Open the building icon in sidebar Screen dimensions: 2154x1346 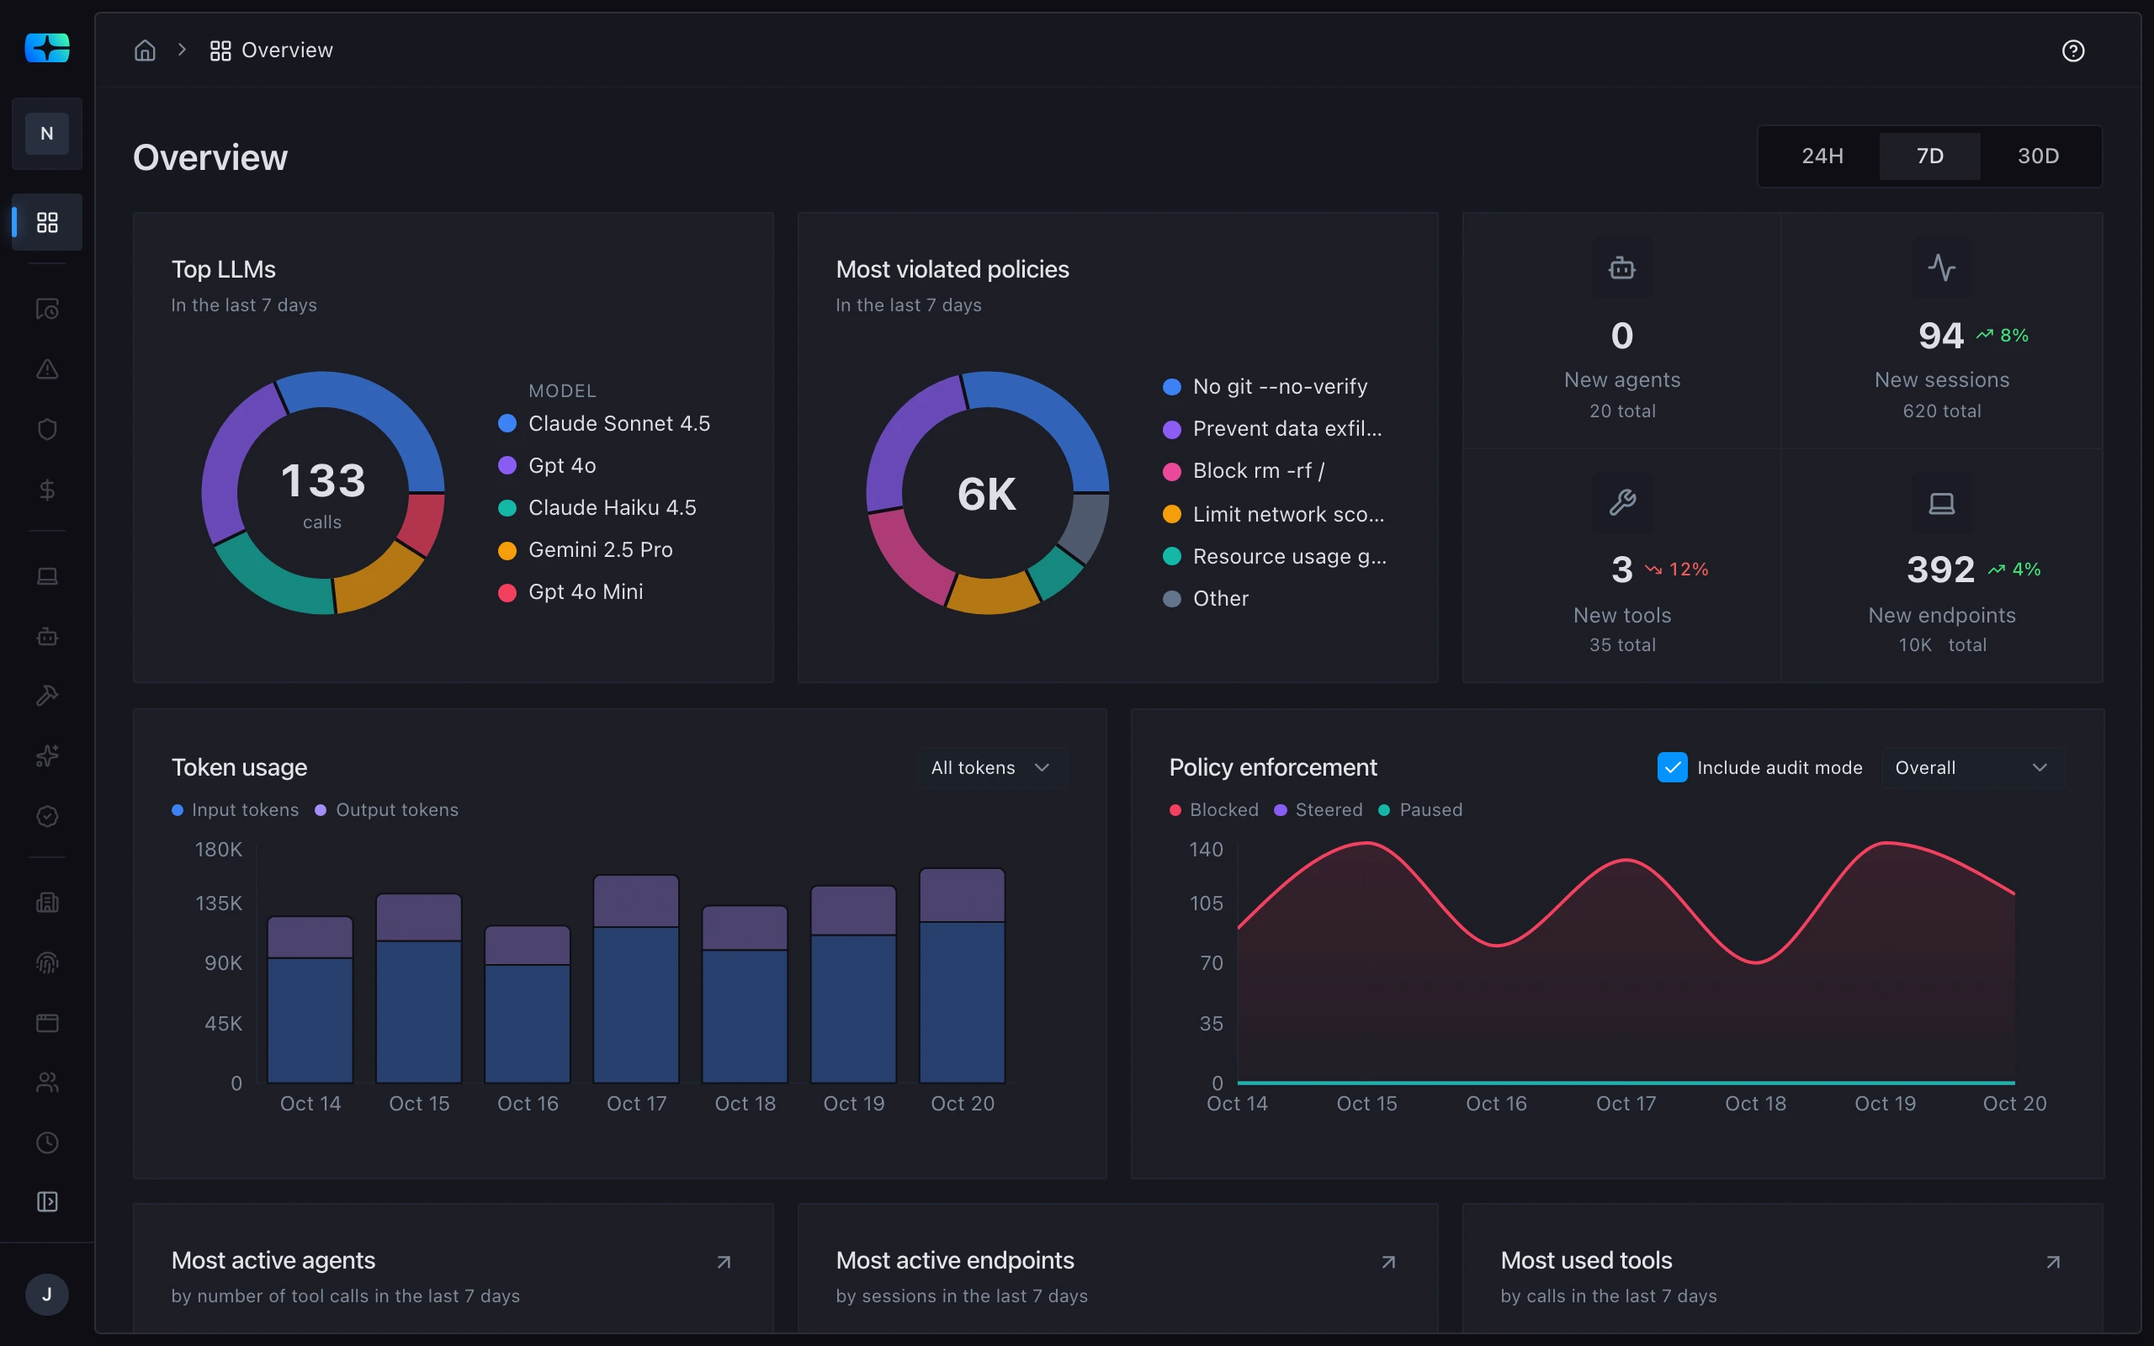[47, 903]
